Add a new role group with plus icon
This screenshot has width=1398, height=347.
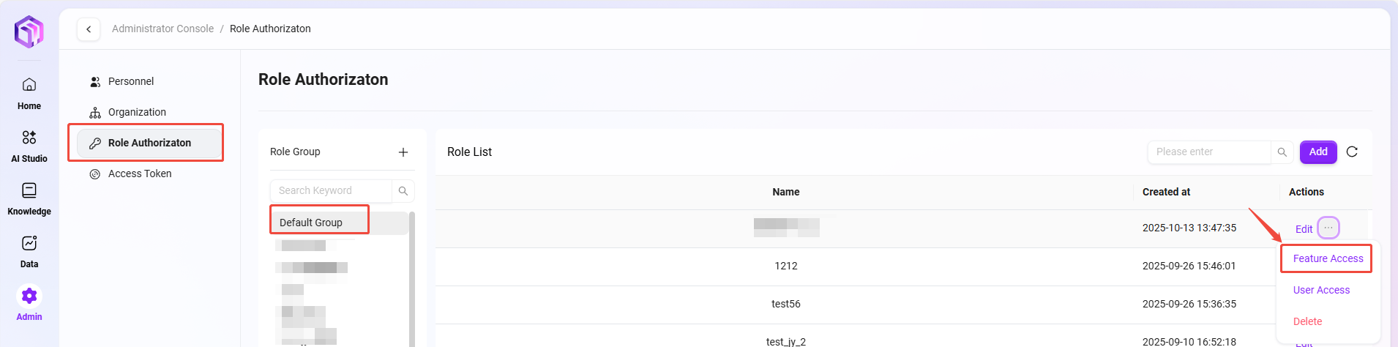click(403, 152)
